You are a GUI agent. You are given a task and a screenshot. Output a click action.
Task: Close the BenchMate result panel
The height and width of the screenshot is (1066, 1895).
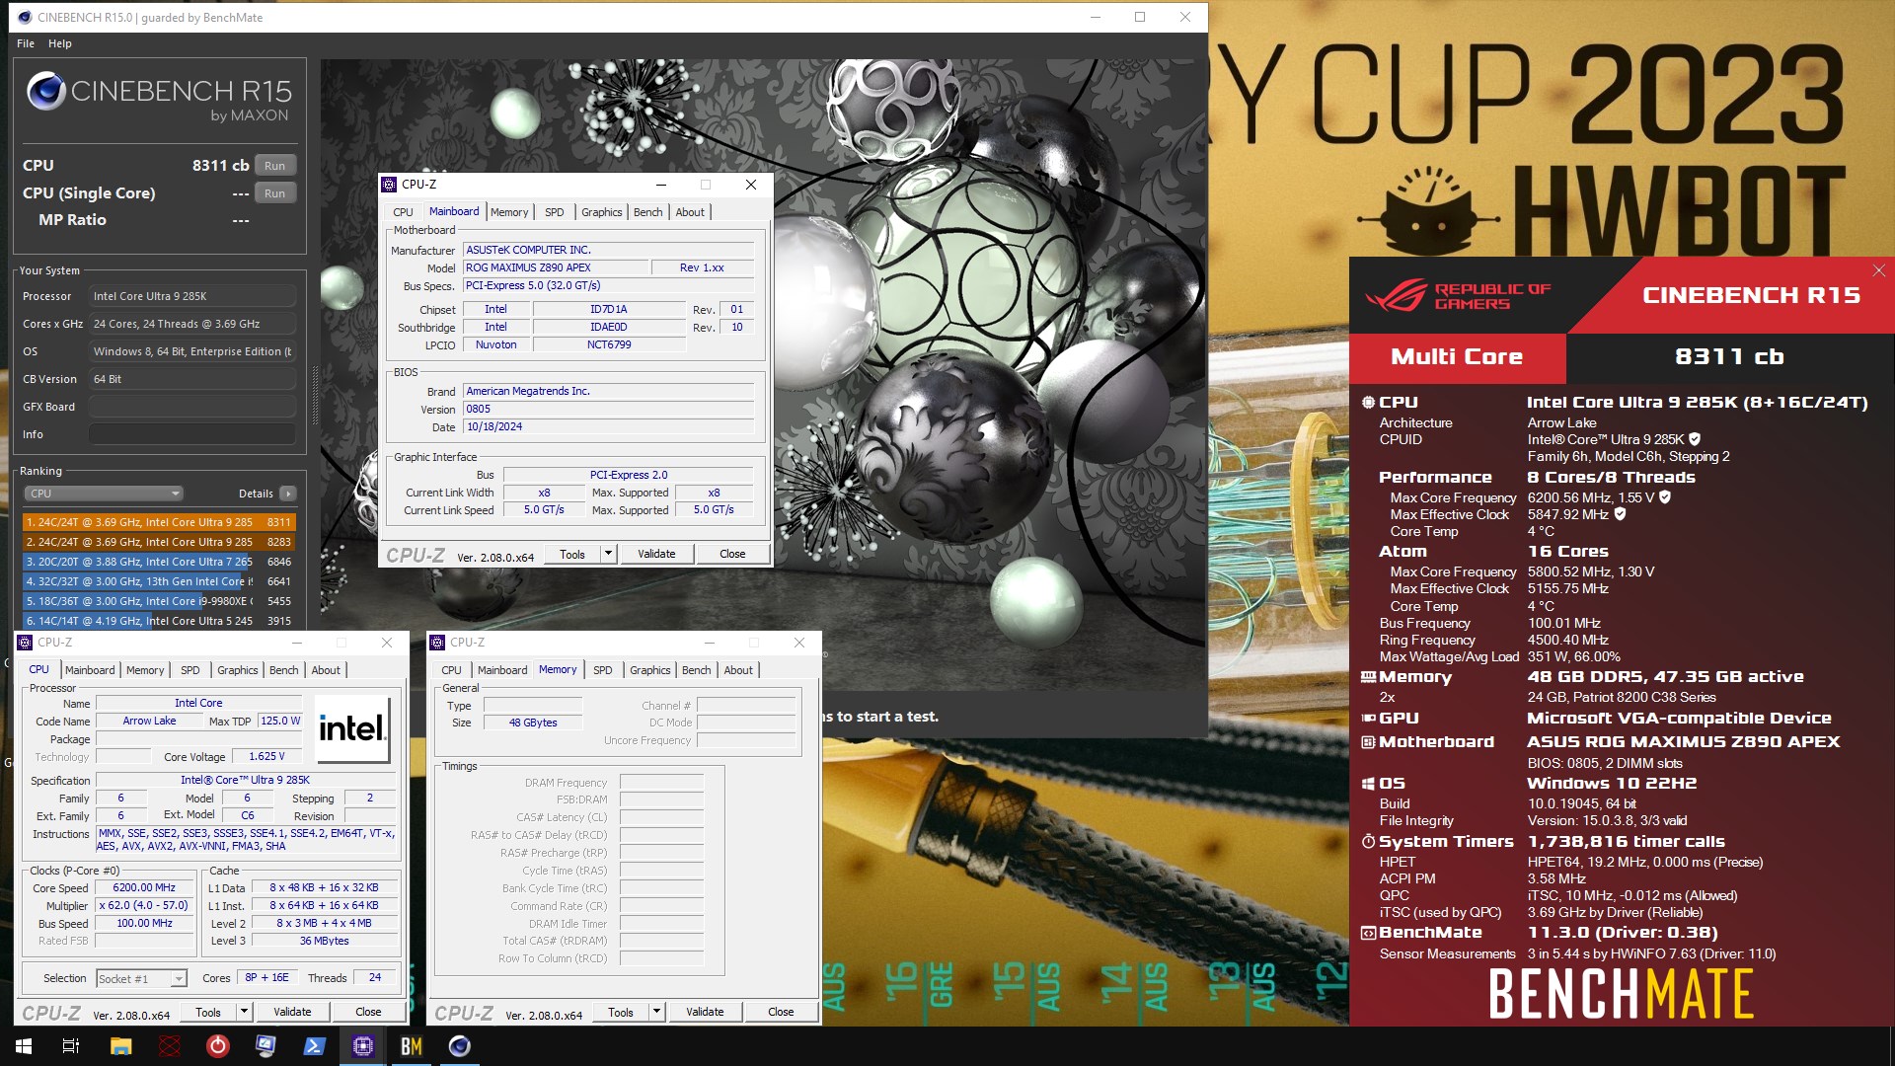[x=1879, y=270]
